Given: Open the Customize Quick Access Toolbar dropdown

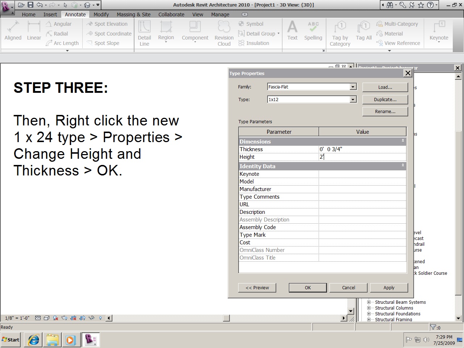Looking at the screenshot, I should tap(98, 5).
